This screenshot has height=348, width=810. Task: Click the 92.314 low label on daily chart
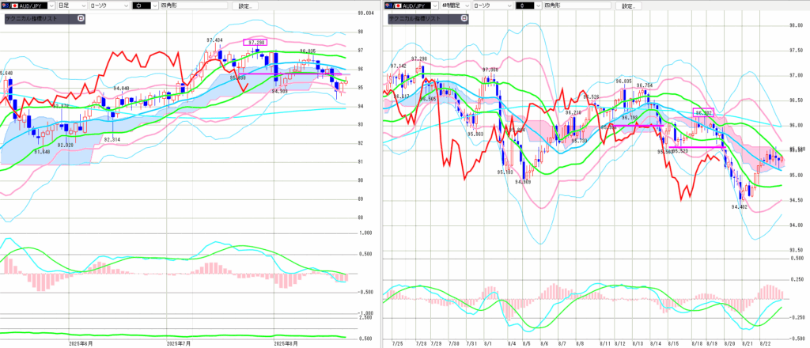click(x=112, y=140)
